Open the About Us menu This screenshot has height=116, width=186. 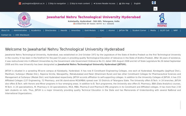(5, 30)
